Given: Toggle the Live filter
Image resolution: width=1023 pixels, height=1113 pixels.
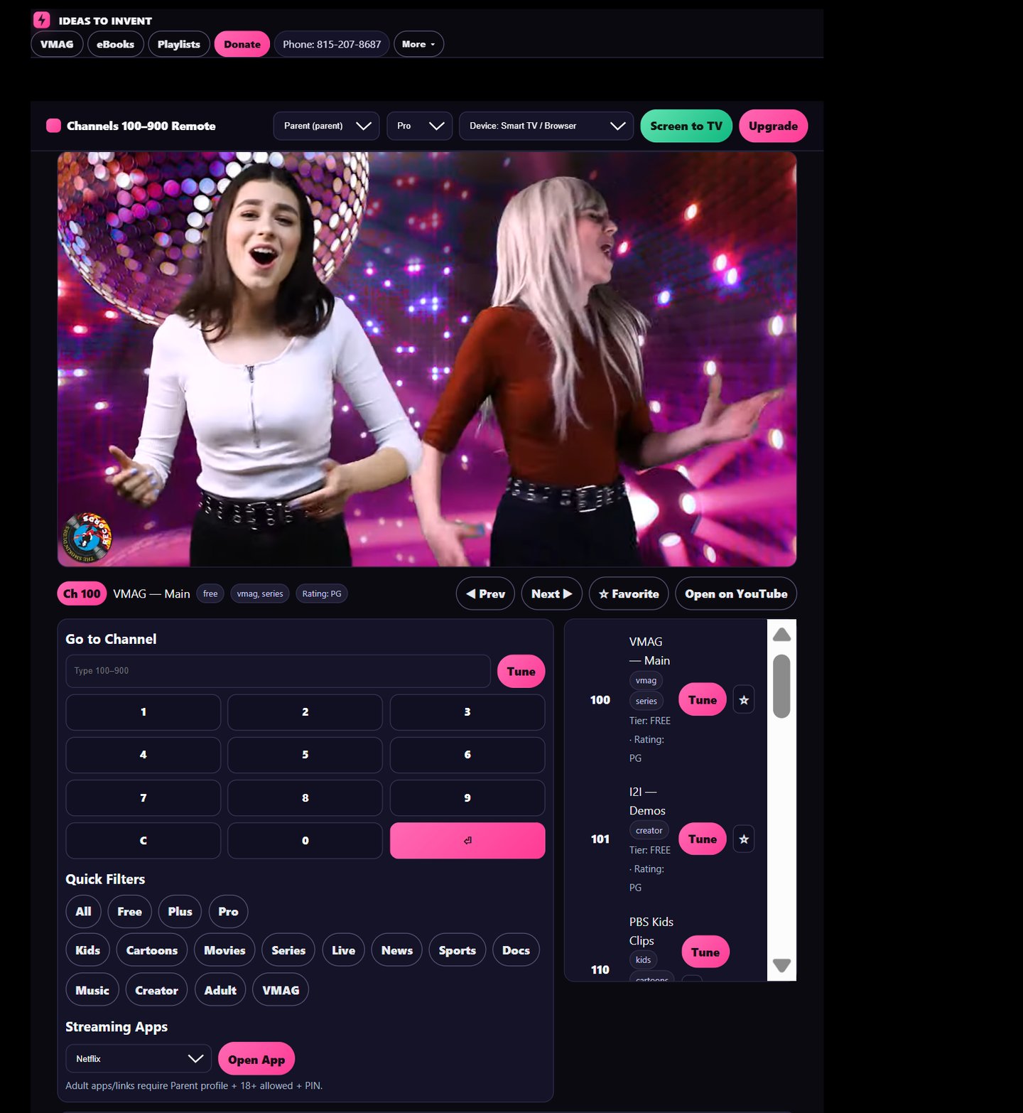Looking at the screenshot, I should point(343,950).
